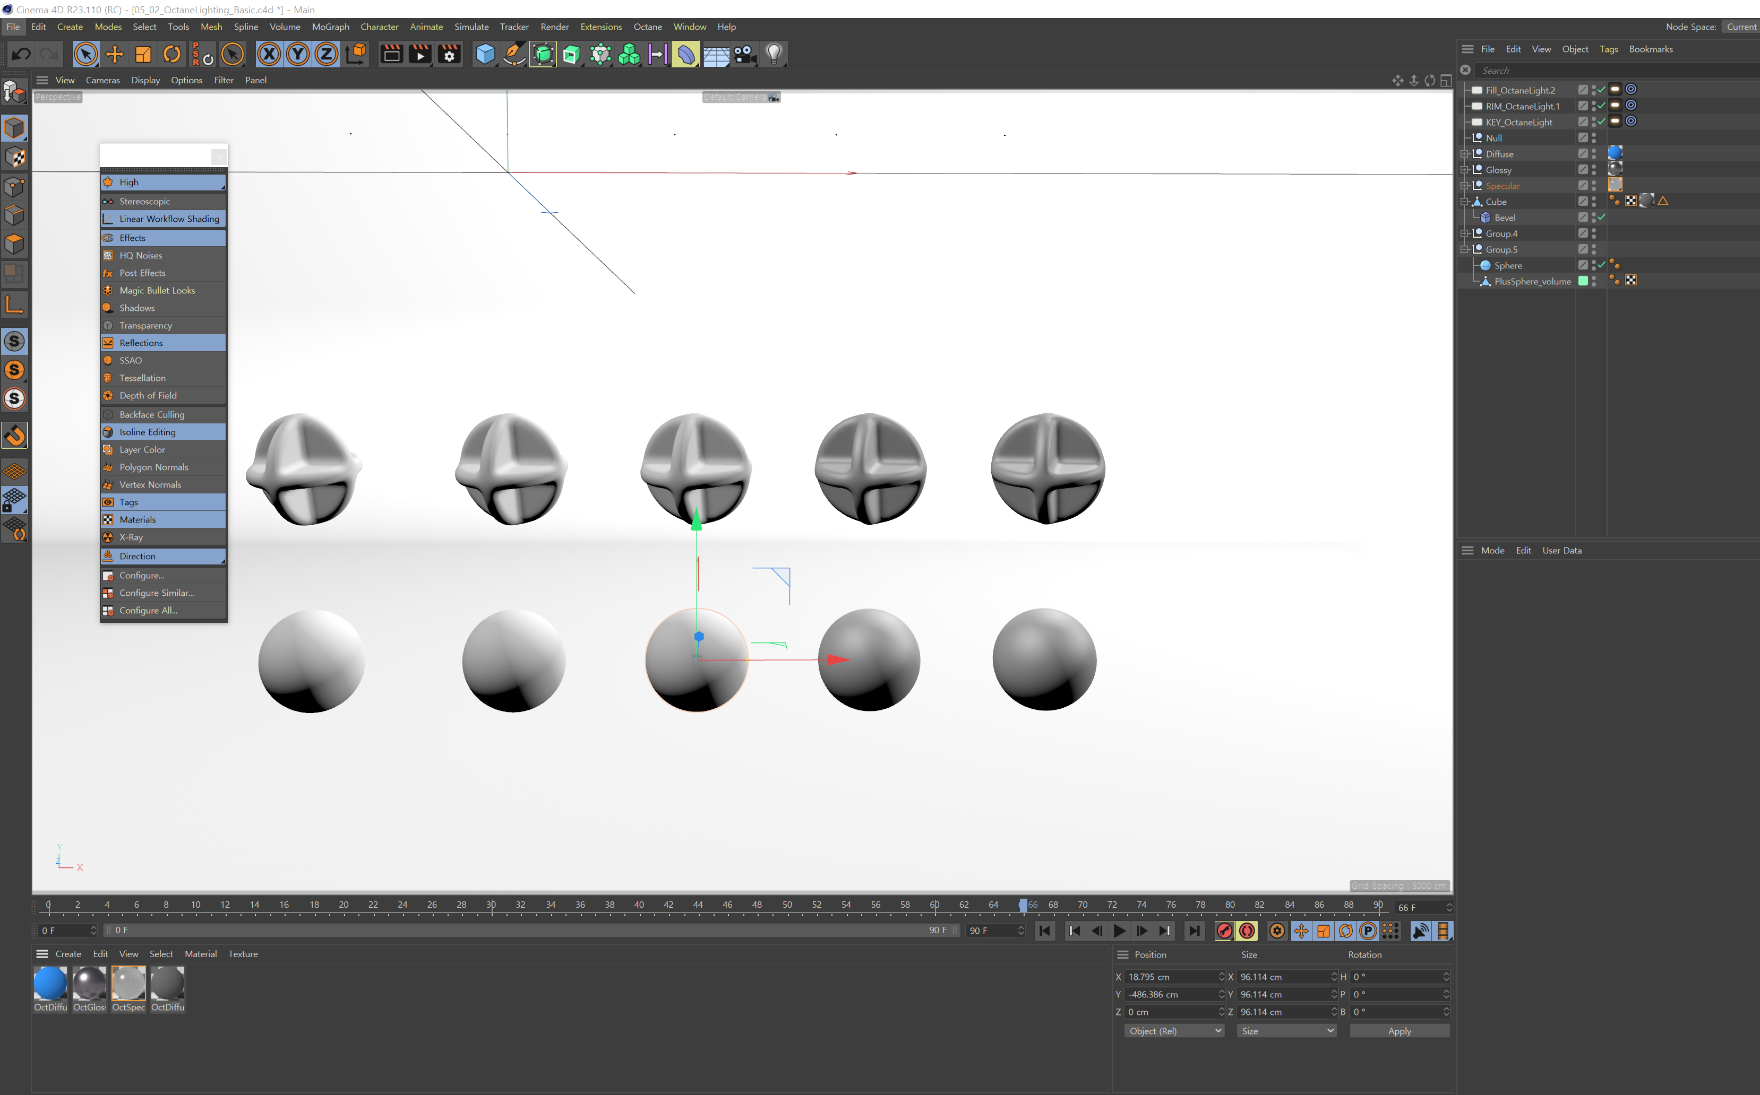Toggle SSAO effect on/off
The image size is (1760, 1095).
click(x=131, y=360)
